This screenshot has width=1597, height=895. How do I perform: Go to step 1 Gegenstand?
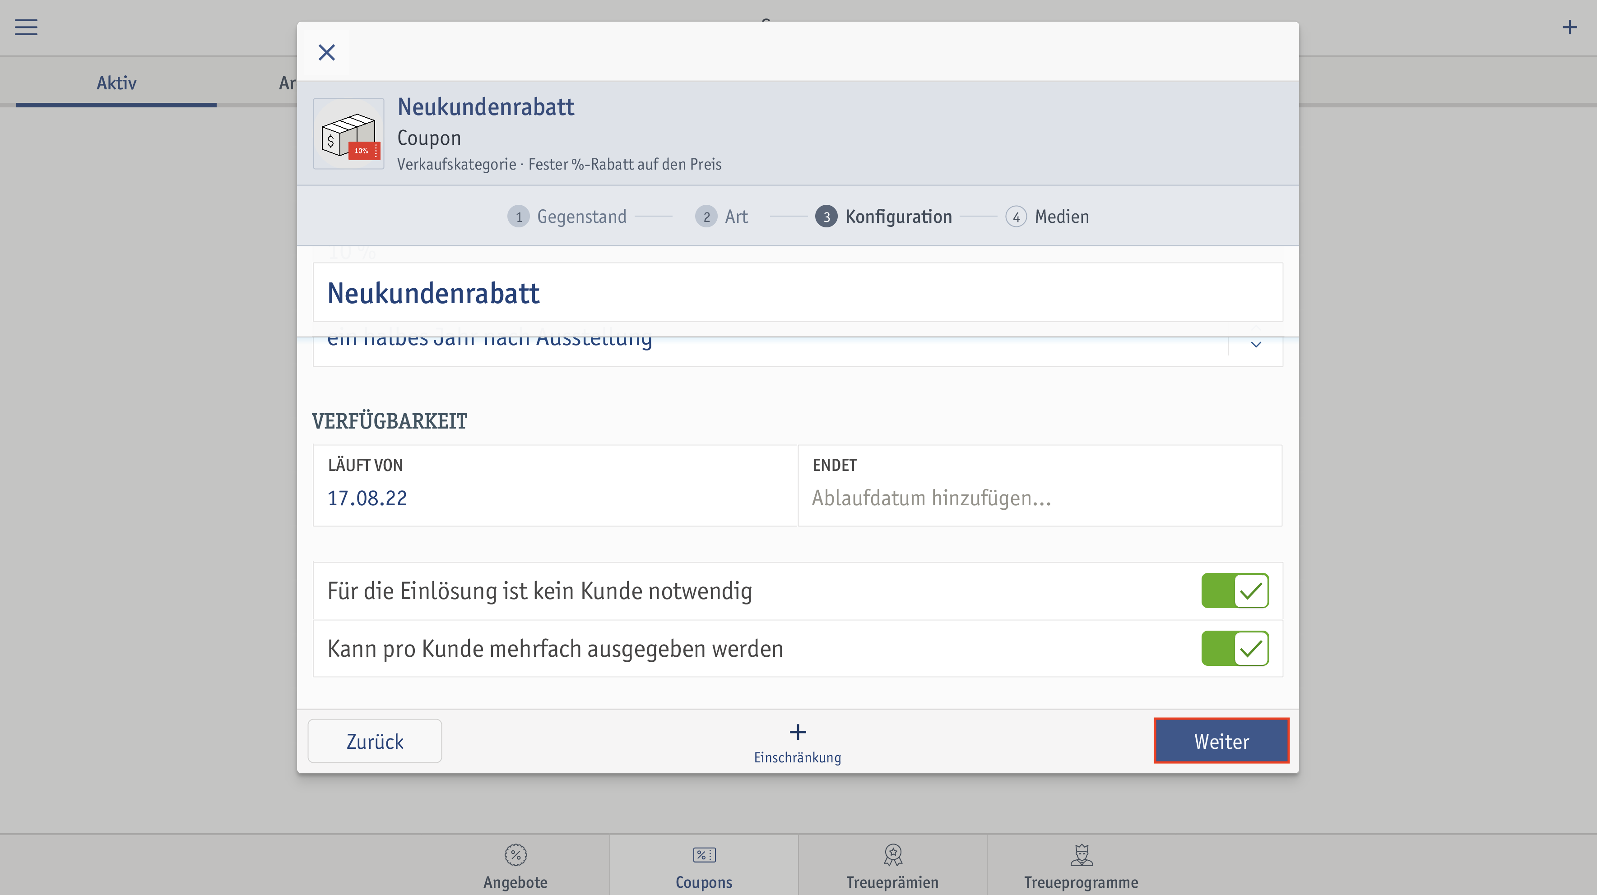(566, 216)
